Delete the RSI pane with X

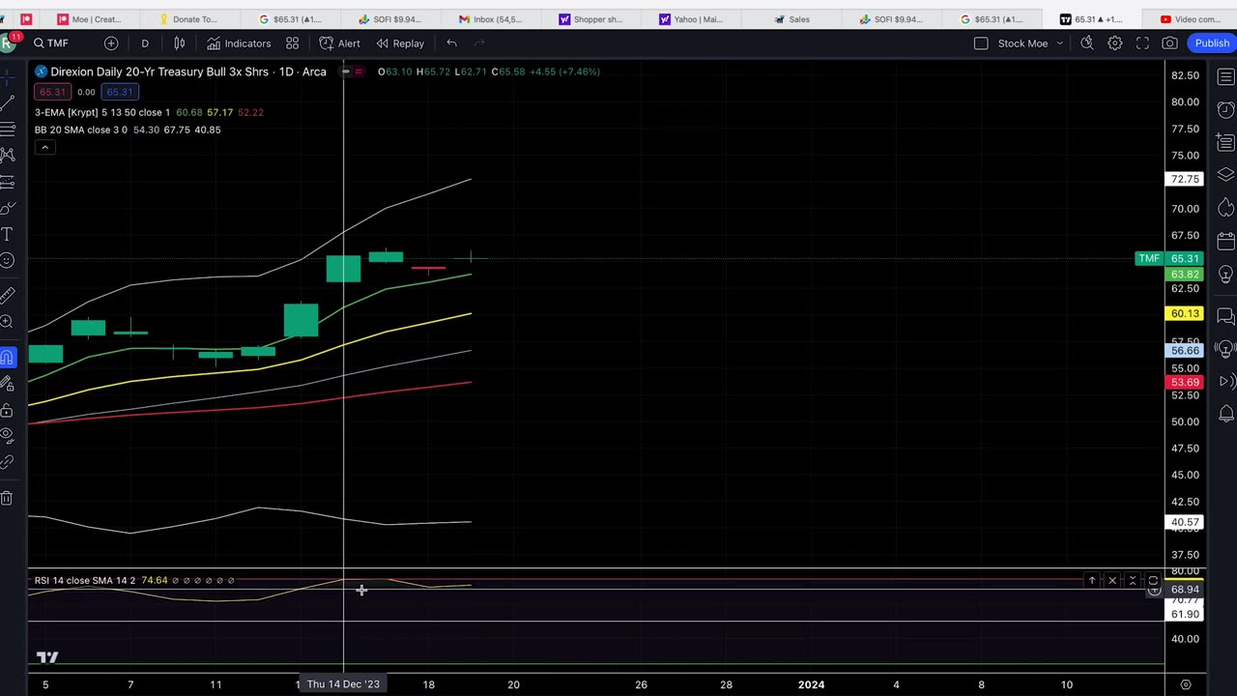1112,581
